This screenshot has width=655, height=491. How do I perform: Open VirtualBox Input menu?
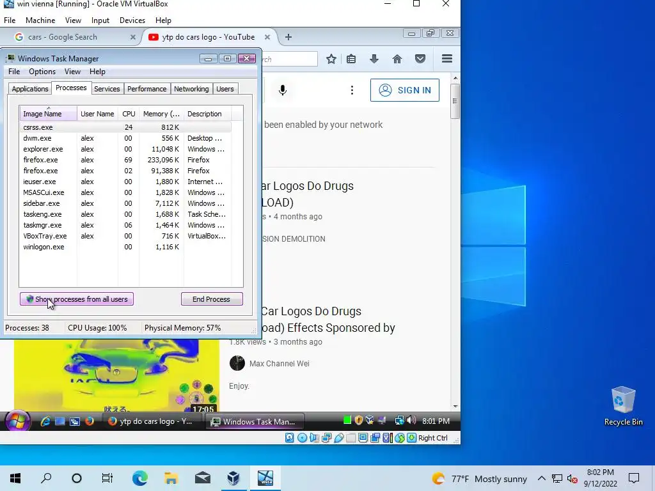(100, 20)
